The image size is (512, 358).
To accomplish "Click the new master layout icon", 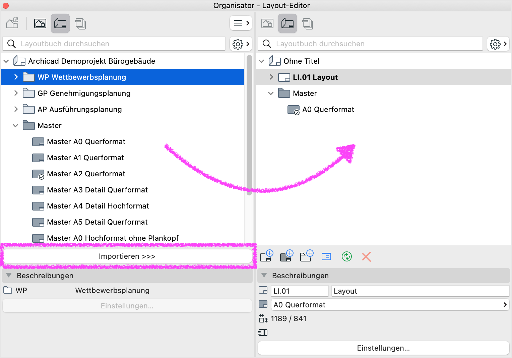I will 286,256.
